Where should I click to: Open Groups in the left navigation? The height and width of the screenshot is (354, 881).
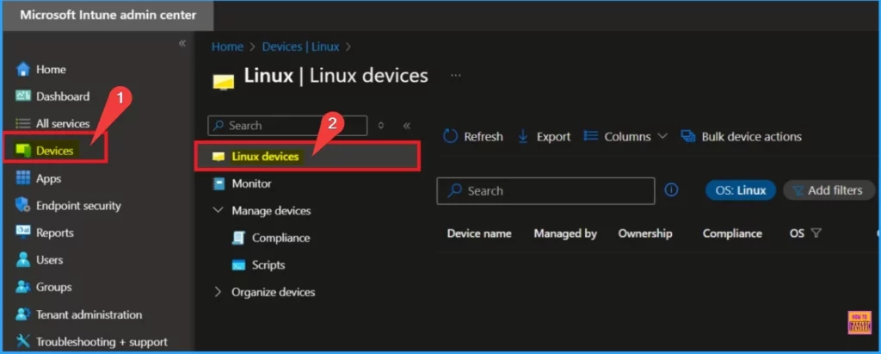pyautogui.click(x=54, y=287)
